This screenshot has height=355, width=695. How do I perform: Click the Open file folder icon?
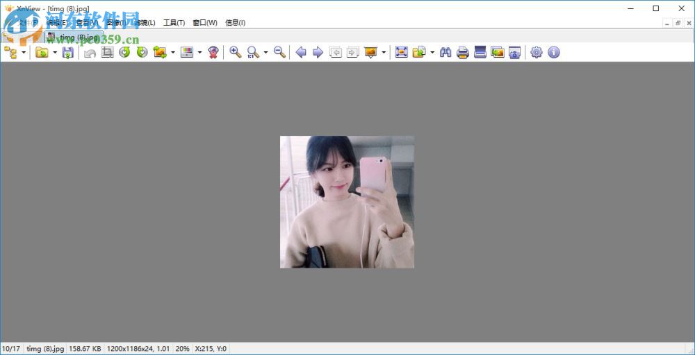(x=42, y=53)
